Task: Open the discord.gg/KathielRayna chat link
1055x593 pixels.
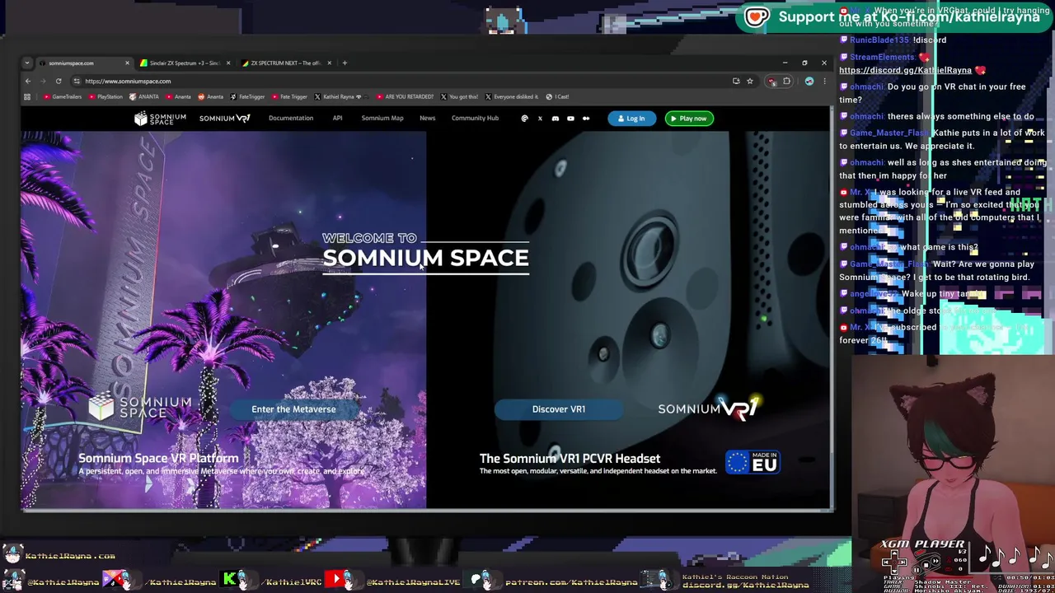Action: tap(905, 70)
